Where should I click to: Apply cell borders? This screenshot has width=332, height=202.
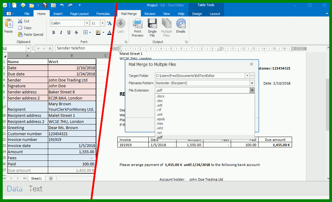point(85,32)
